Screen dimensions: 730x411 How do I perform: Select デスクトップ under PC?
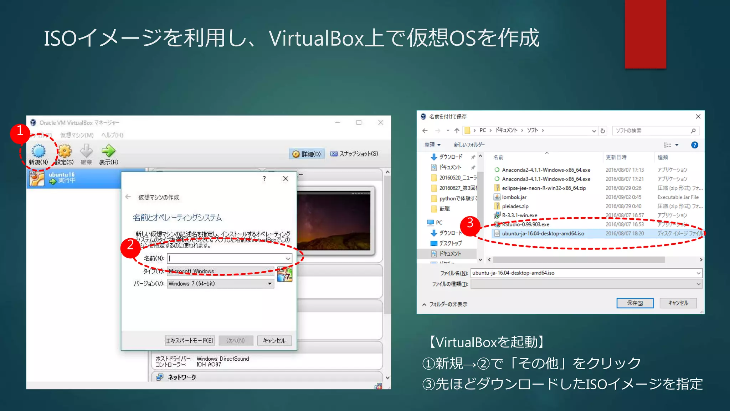coord(446,243)
